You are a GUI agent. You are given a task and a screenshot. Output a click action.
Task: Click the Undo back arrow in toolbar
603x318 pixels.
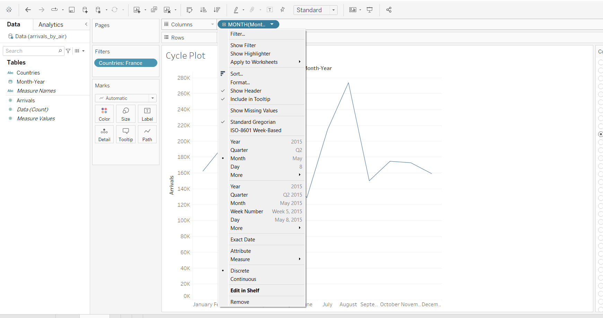(28, 10)
